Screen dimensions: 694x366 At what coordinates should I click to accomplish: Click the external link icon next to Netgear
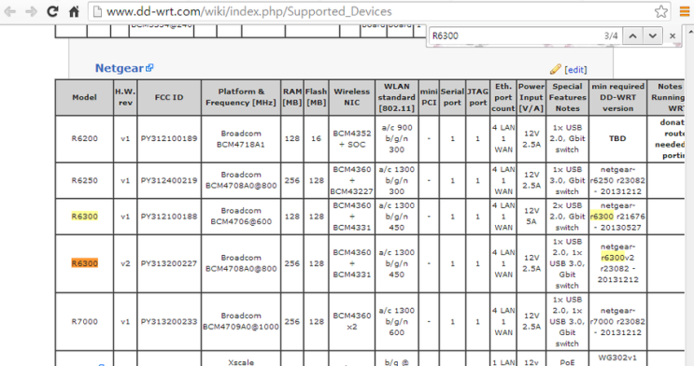coord(149,68)
